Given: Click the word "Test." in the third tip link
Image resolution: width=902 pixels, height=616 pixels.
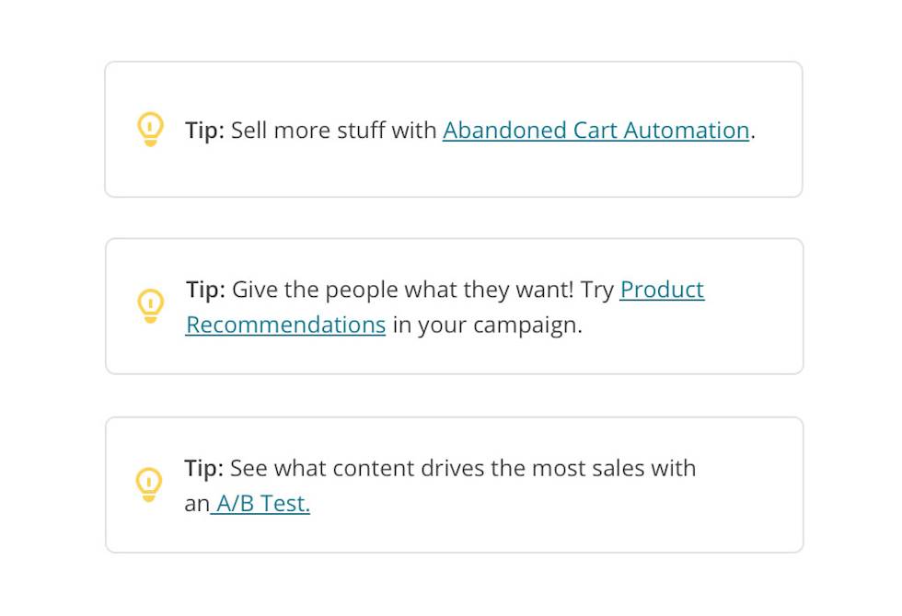Looking at the screenshot, I should coord(284,504).
